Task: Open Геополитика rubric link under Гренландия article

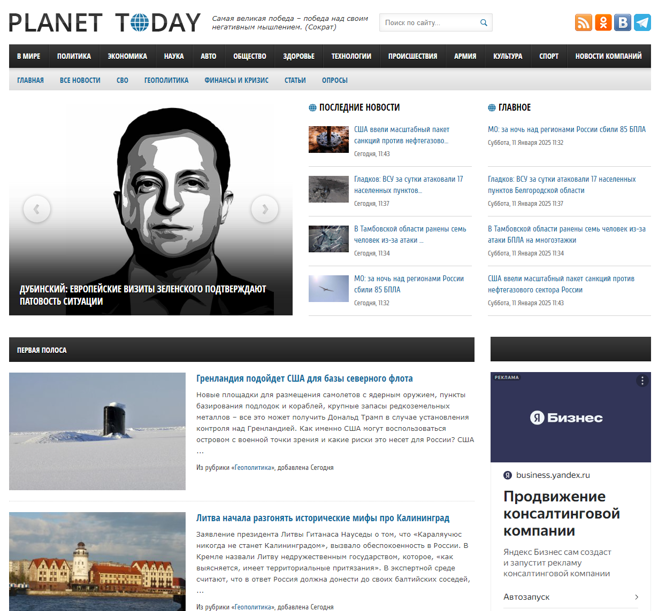Action: [254, 468]
